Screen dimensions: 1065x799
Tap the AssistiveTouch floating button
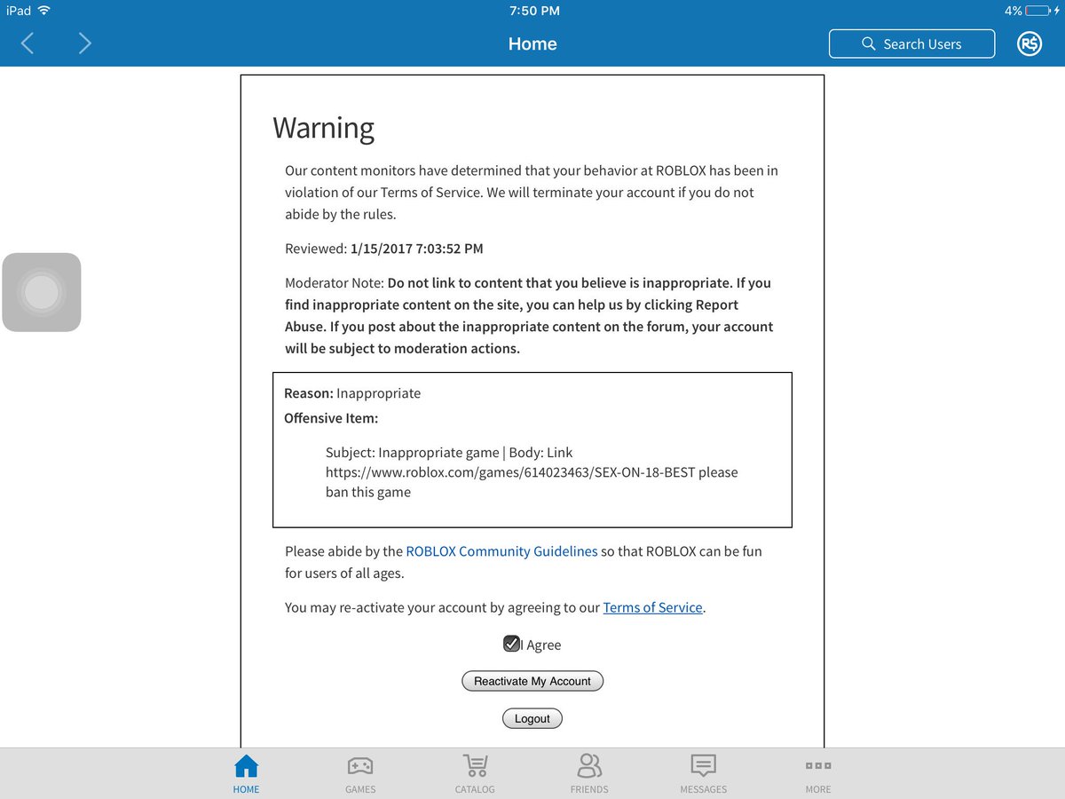pyautogui.click(x=42, y=292)
